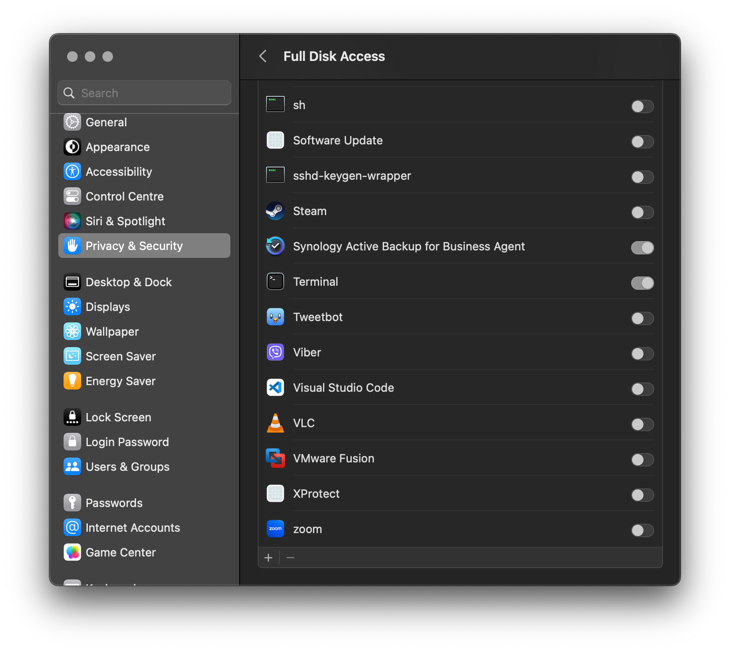Image resolution: width=730 pixels, height=651 pixels.
Task: Click the Visual Studio Code icon
Action: 275,388
